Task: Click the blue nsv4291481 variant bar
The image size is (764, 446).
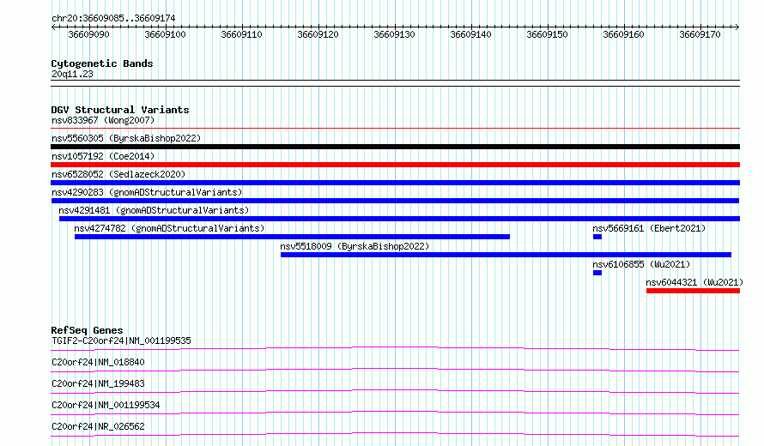Action: tap(399, 219)
